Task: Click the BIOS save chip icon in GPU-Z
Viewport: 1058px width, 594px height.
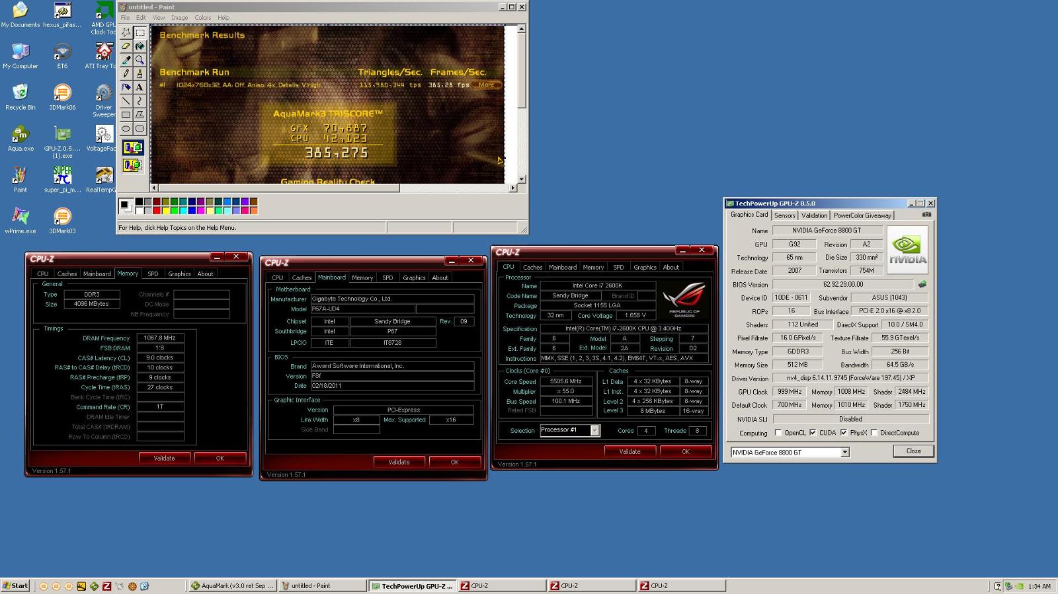Action: click(x=922, y=284)
